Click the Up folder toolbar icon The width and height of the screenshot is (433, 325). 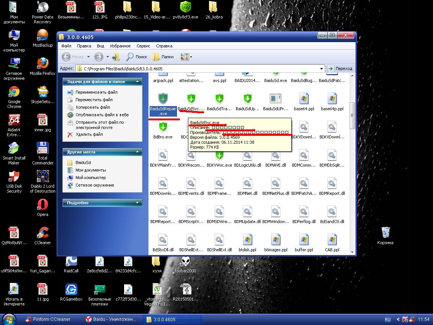pos(116,57)
